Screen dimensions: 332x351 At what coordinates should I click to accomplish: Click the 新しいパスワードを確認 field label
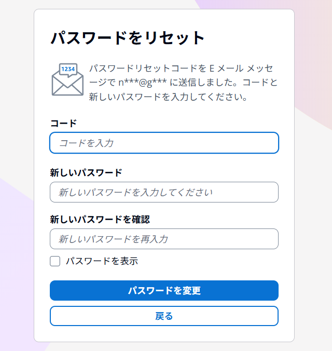point(100,219)
